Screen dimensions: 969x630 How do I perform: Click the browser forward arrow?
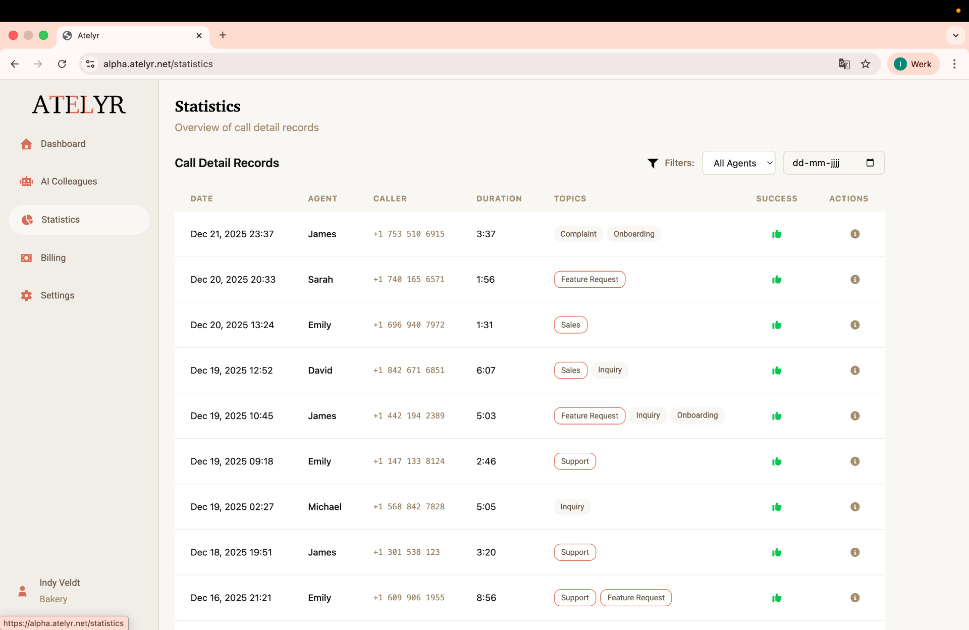[x=38, y=64]
